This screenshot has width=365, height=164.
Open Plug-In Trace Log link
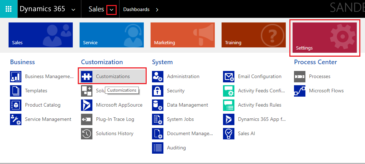point(115,119)
